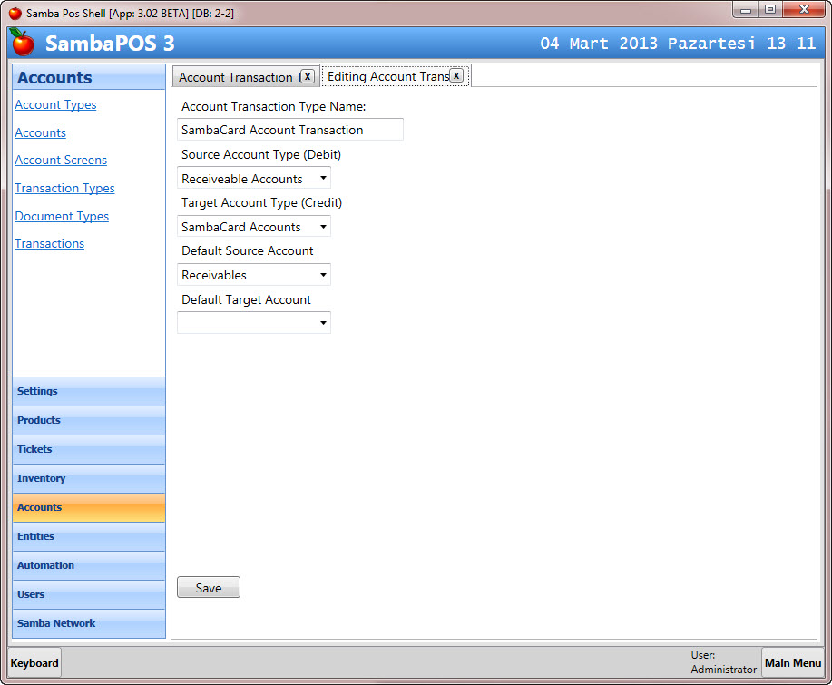Close the Editing Account Transaction tab
The image size is (832, 685).
point(456,76)
